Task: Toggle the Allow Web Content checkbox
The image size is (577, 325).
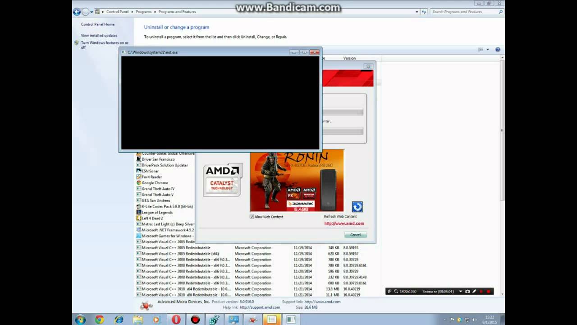Action: coord(252,217)
